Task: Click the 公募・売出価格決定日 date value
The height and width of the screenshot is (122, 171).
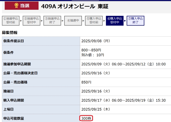Action: 96,73
